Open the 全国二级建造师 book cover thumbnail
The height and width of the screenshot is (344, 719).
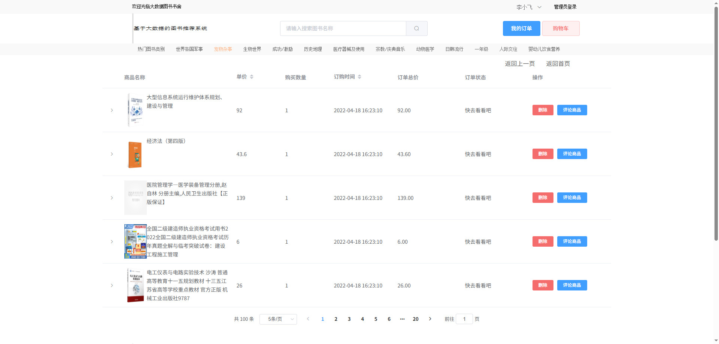(x=135, y=241)
